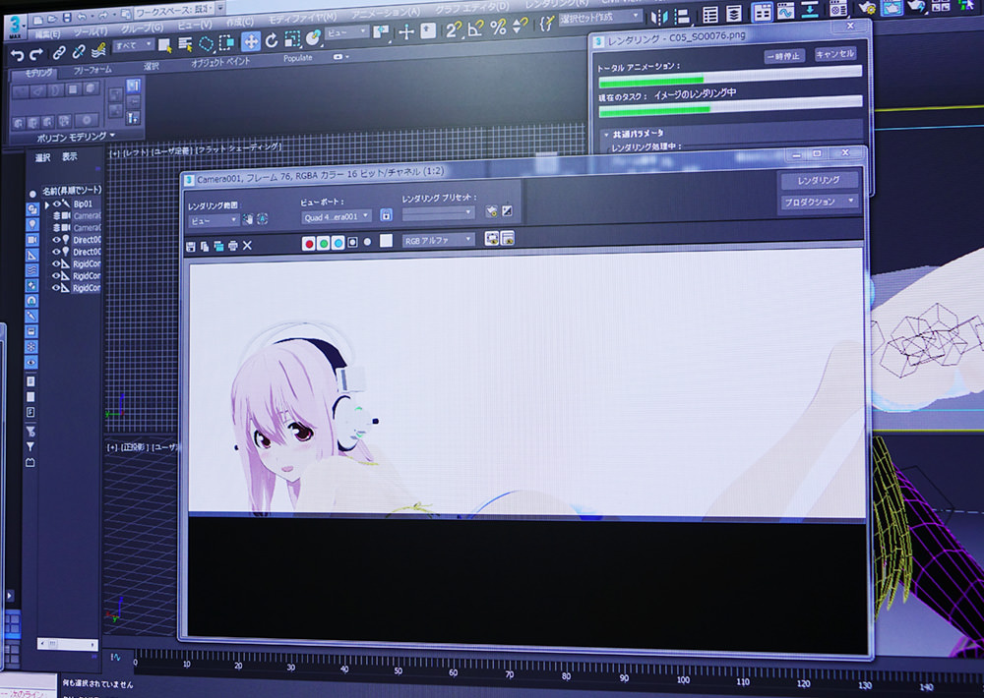Open the 3ds Max application menu button

(15, 27)
